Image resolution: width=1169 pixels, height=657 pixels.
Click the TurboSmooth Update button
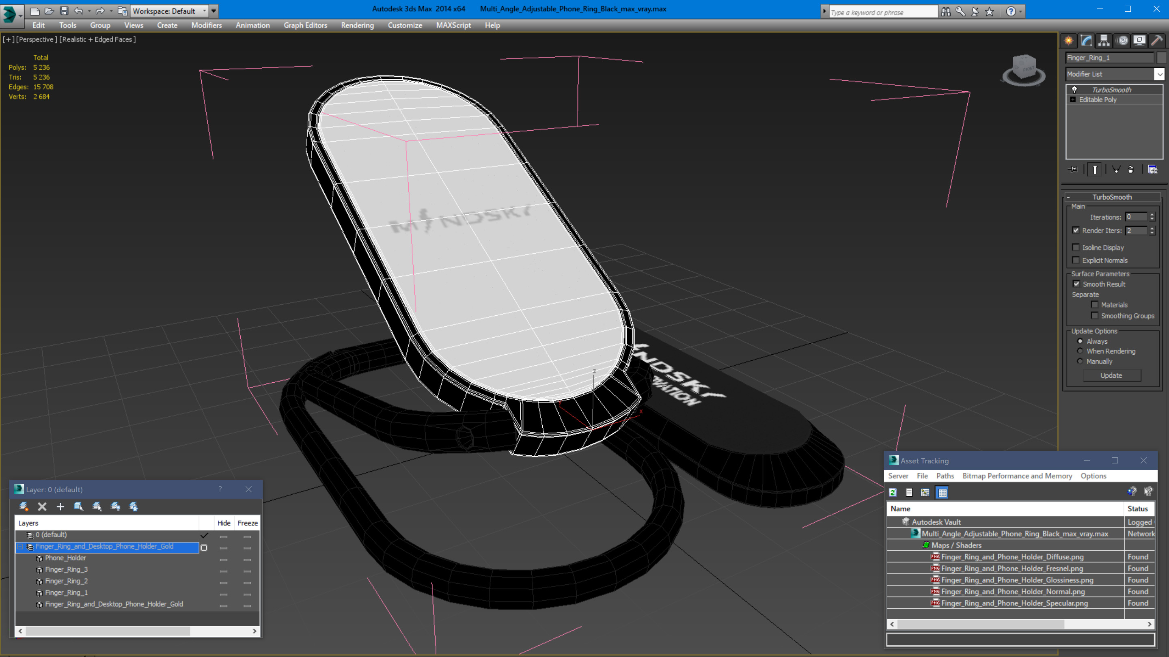point(1112,375)
